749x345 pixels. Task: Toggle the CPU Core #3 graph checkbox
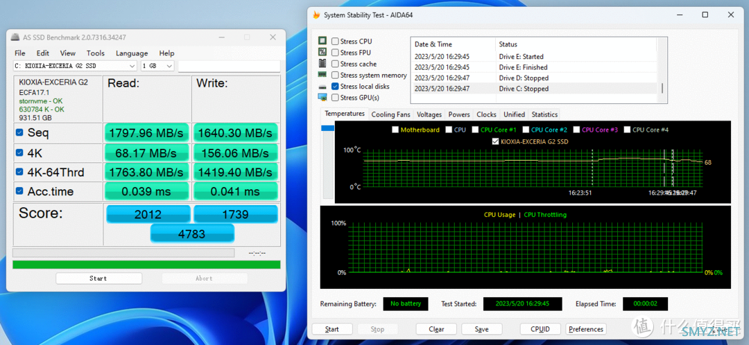pos(576,130)
